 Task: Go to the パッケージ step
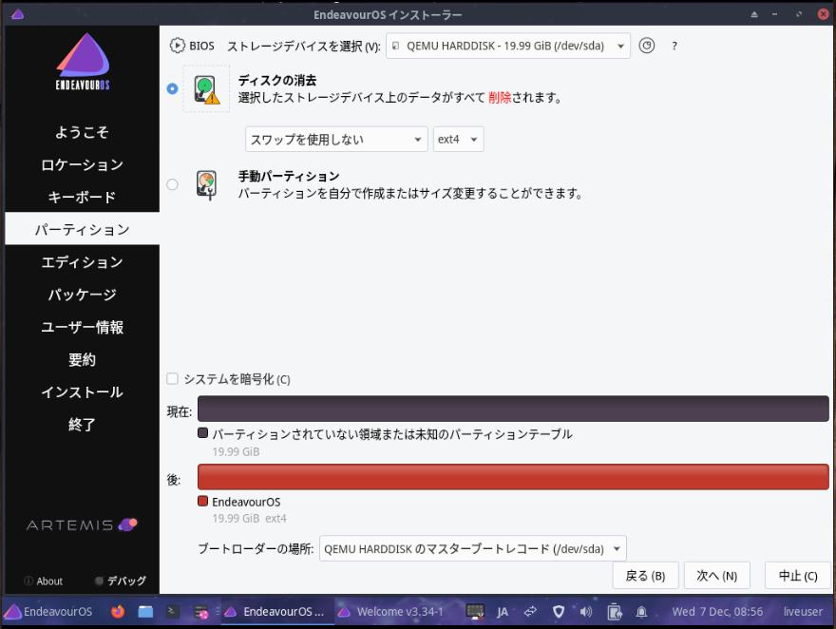[x=82, y=295]
